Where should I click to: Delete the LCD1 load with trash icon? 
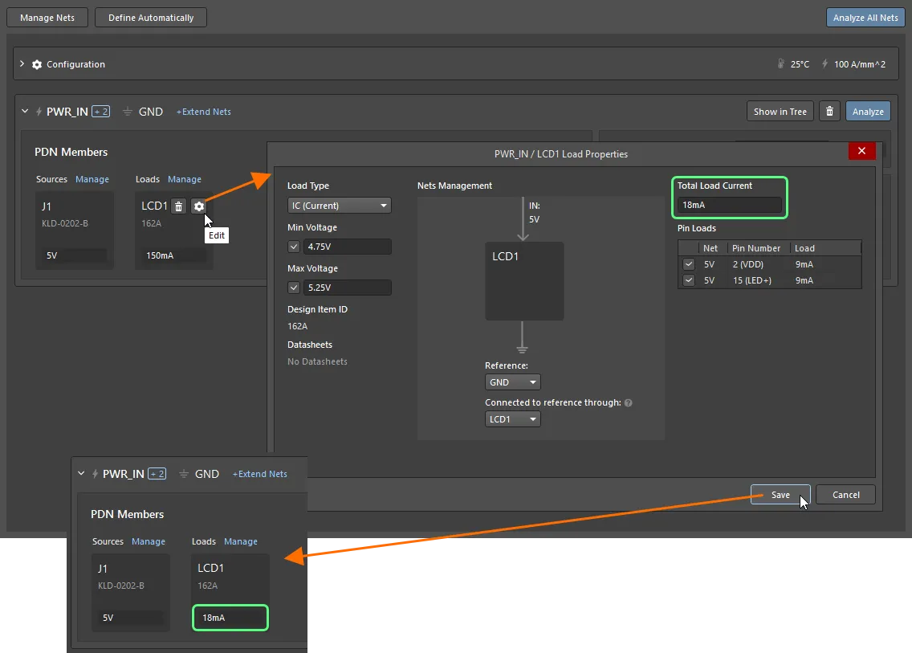[178, 206]
